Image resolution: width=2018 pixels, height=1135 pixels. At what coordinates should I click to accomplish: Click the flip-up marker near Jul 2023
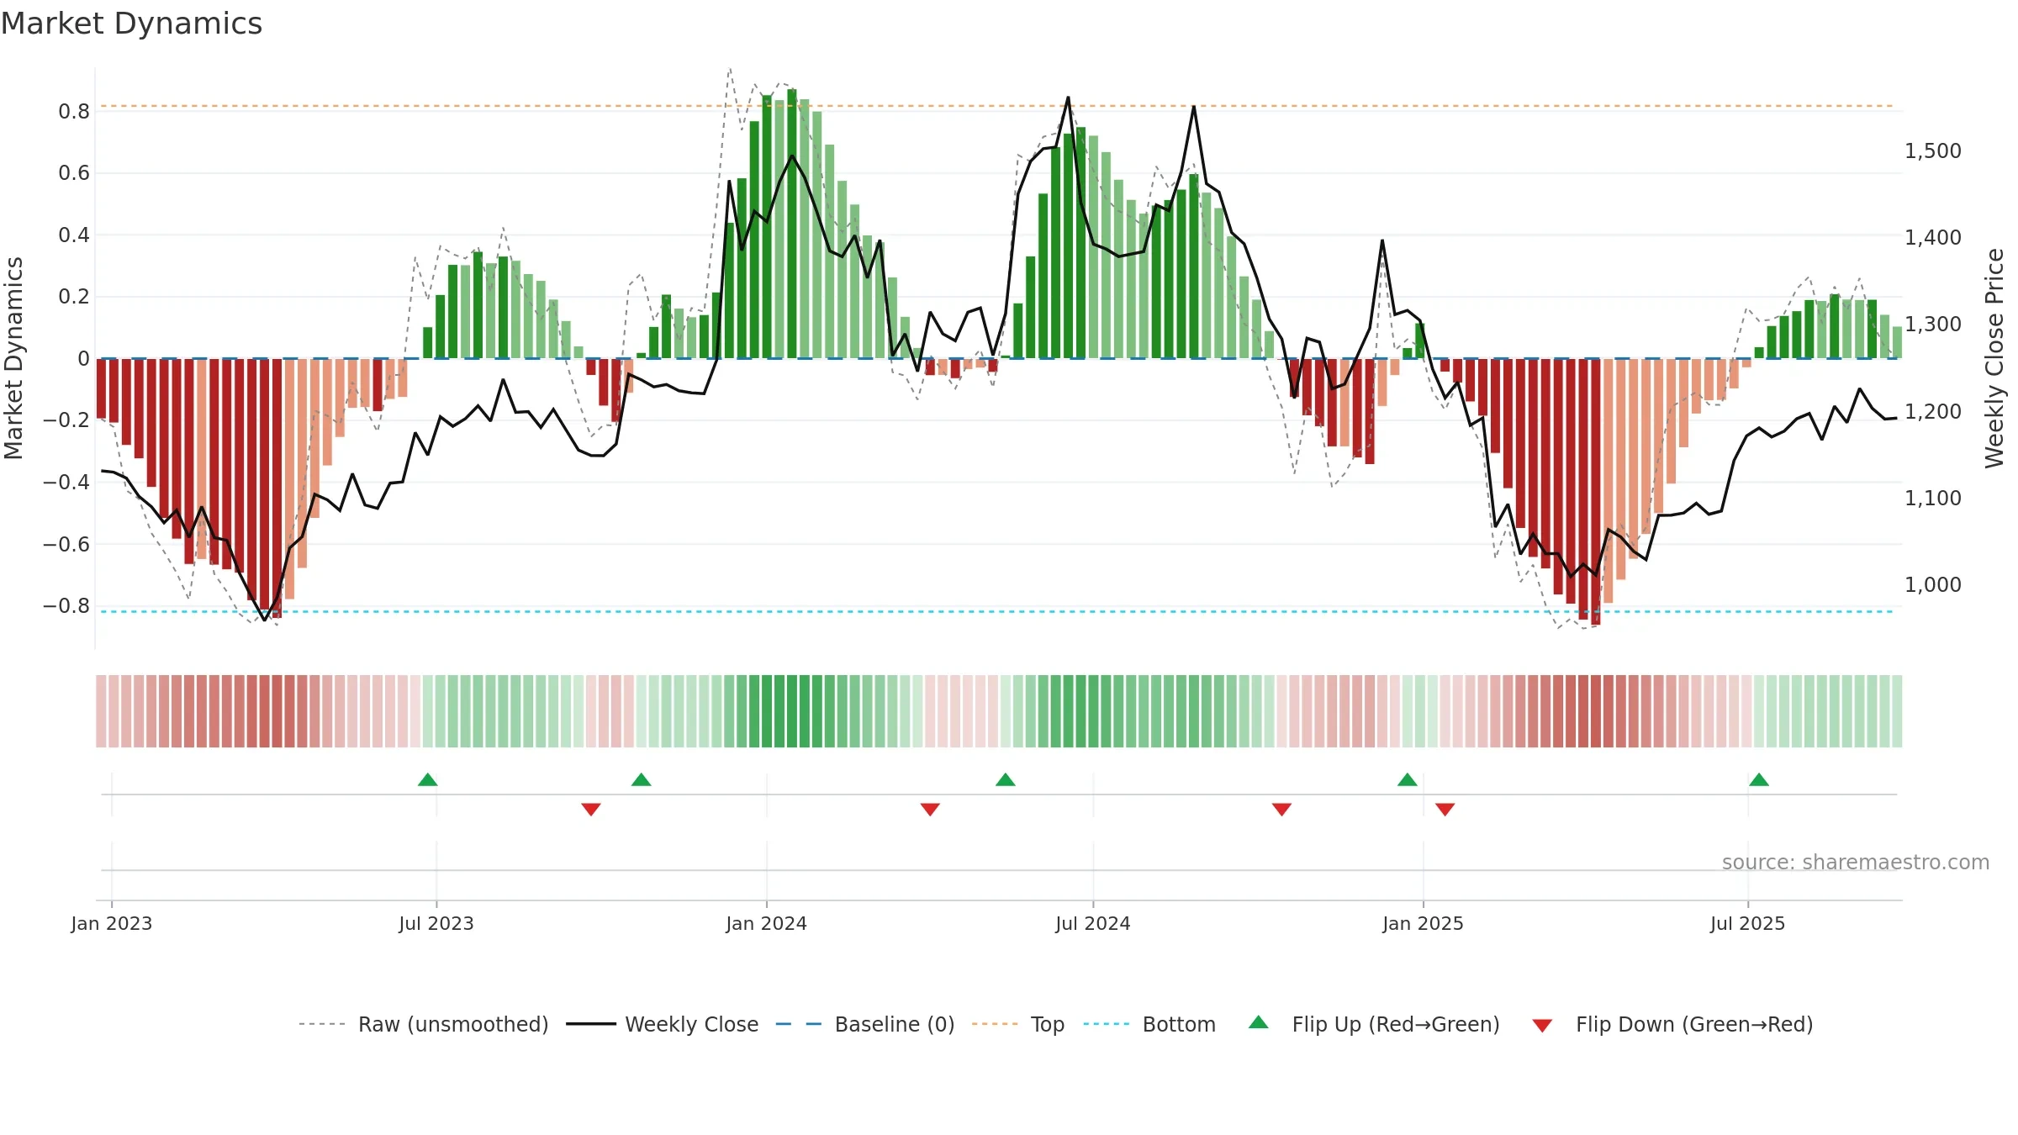pos(428,779)
